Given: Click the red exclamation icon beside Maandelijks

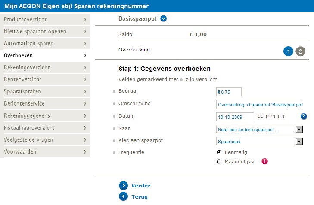Looking at the screenshot, I should pyautogui.click(x=264, y=161).
